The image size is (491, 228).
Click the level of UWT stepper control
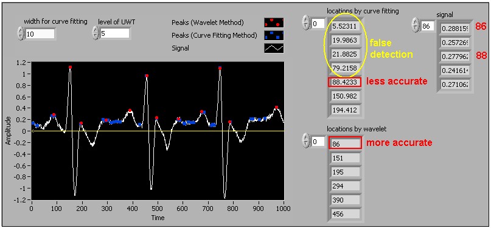[96, 33]
